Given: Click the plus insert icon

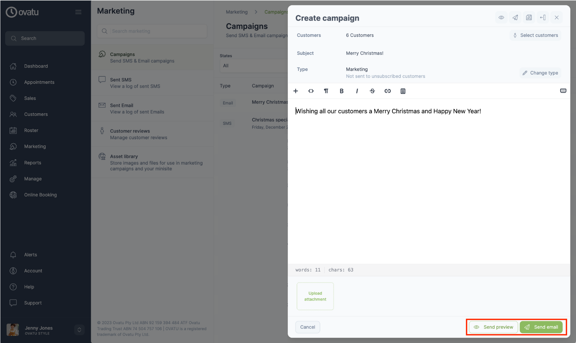Looking at the screenshot, I should [x=296, y=91].
